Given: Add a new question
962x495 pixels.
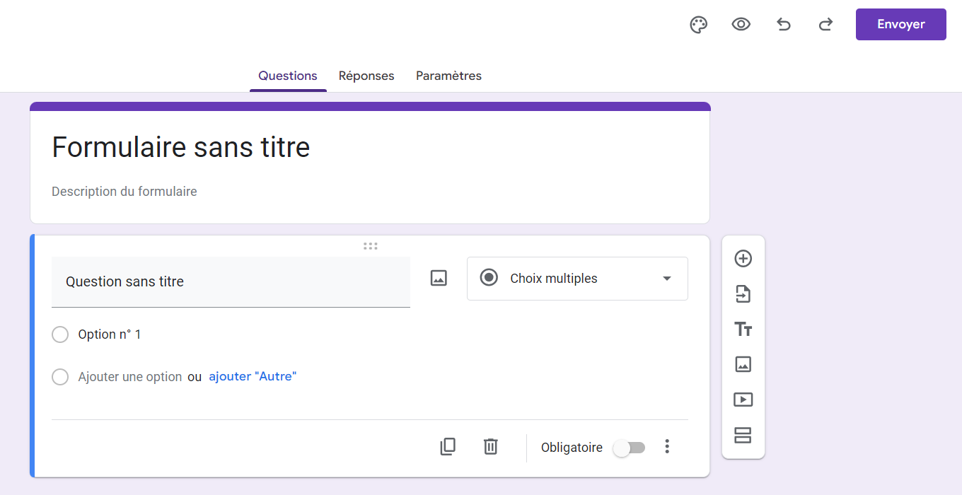Looking at the screenshot, I should coord(743,259).
